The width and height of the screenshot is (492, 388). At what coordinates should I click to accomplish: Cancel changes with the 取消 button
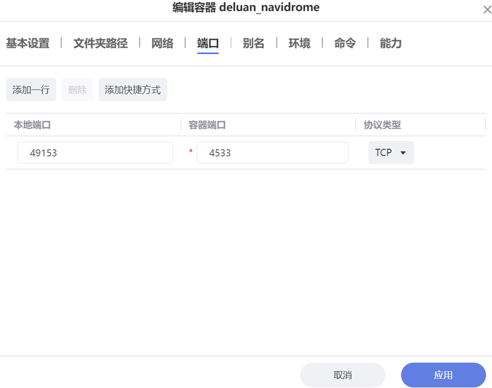(343, 375)
